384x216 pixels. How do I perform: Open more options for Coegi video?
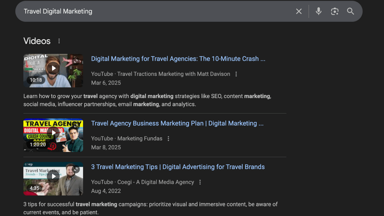tap(200, 182)
